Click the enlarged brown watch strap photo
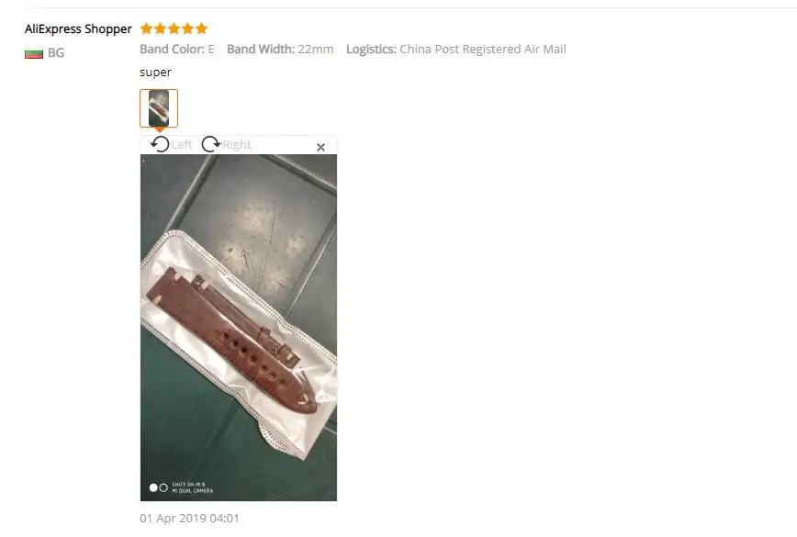The width and height of the screenshot is (797, 537). coord(239,328)
